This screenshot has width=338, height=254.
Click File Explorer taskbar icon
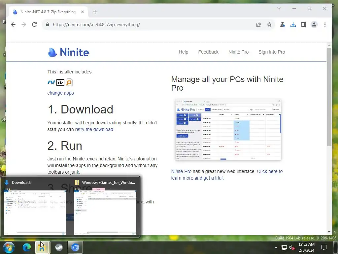point(42,247)
